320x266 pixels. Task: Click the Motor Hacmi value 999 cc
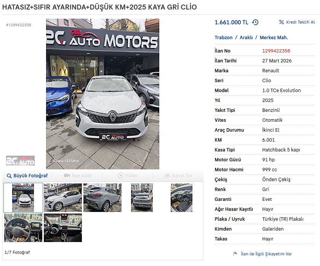[x=269, y=170]
